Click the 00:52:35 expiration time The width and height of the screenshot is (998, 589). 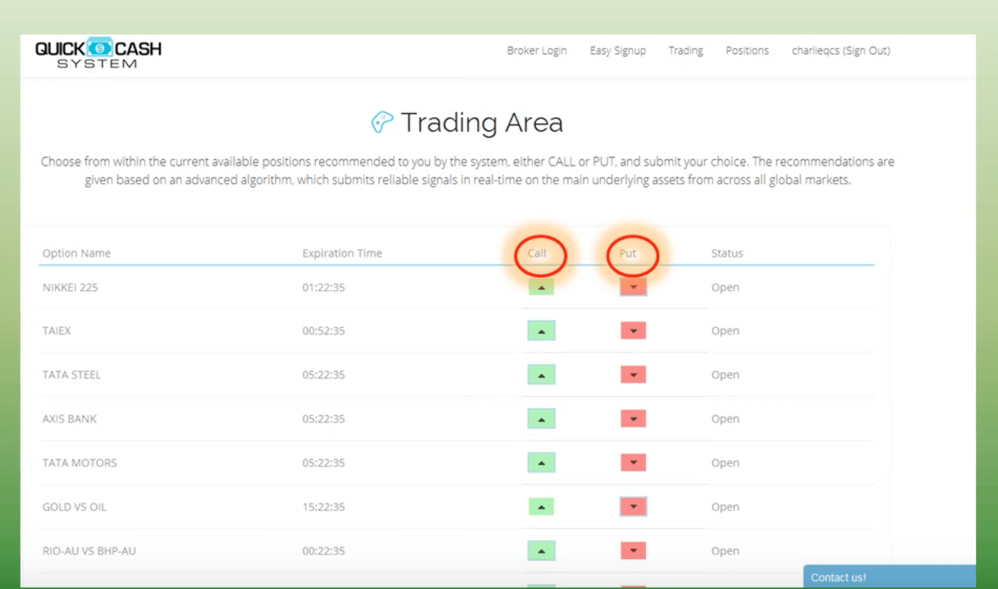[324, 331]
